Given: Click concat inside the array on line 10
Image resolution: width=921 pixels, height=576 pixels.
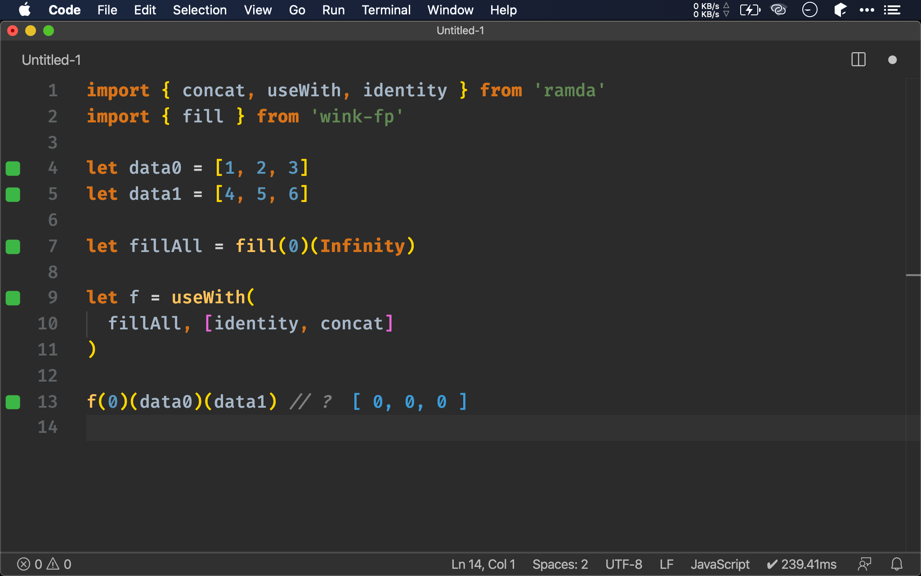Looking at the screenshot, I should click(x=352, y=324).
